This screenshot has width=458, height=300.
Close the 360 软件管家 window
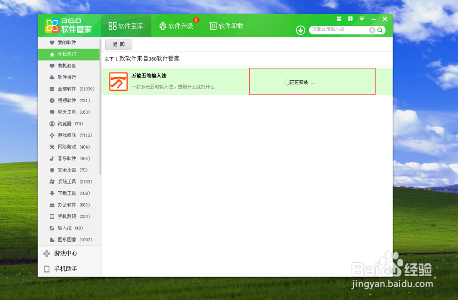pyautogui.click(x=385, y=19)
